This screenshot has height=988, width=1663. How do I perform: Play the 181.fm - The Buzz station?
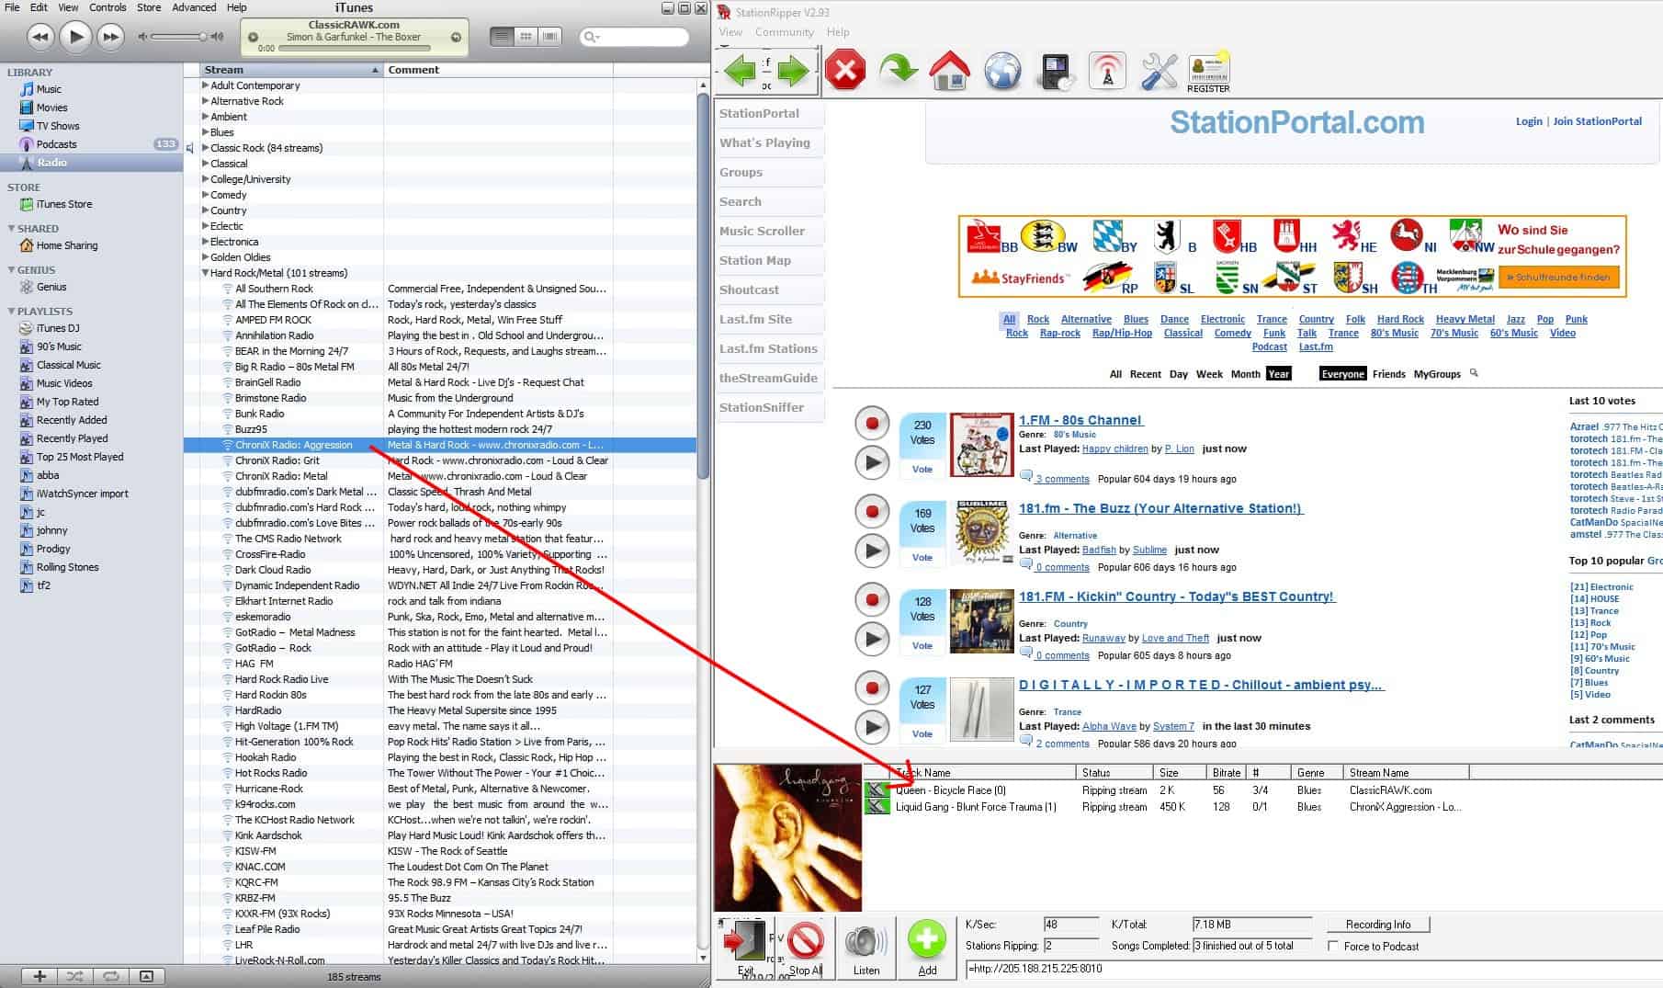[x=872, y=551]
